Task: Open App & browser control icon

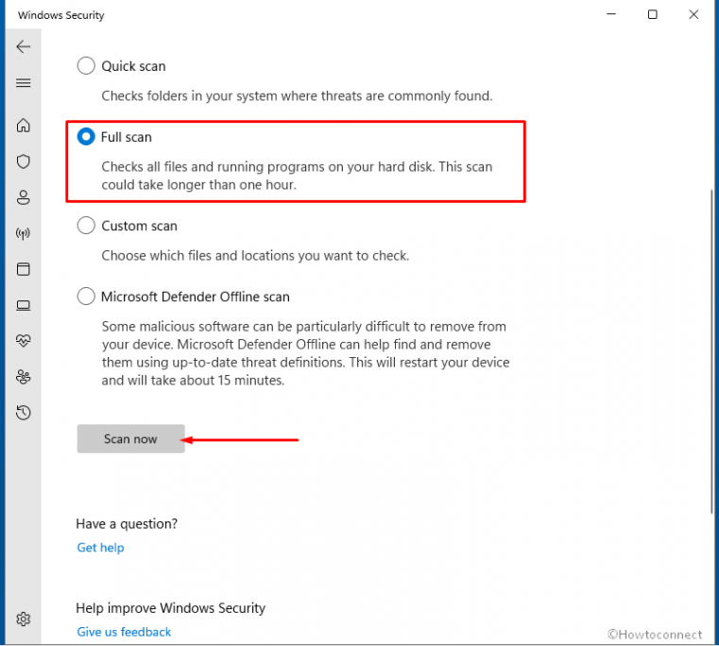Action: click(24, 269)
